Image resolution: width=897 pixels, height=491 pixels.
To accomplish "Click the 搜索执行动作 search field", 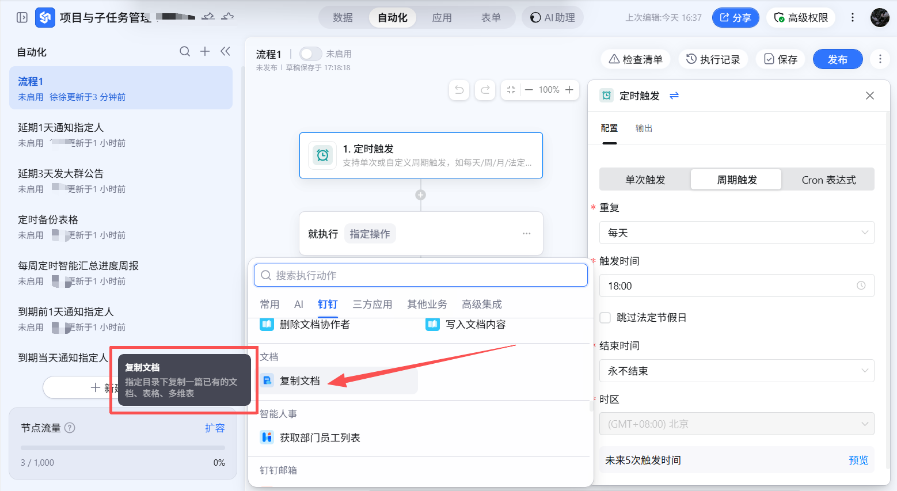I will click(x=420, y=275).
